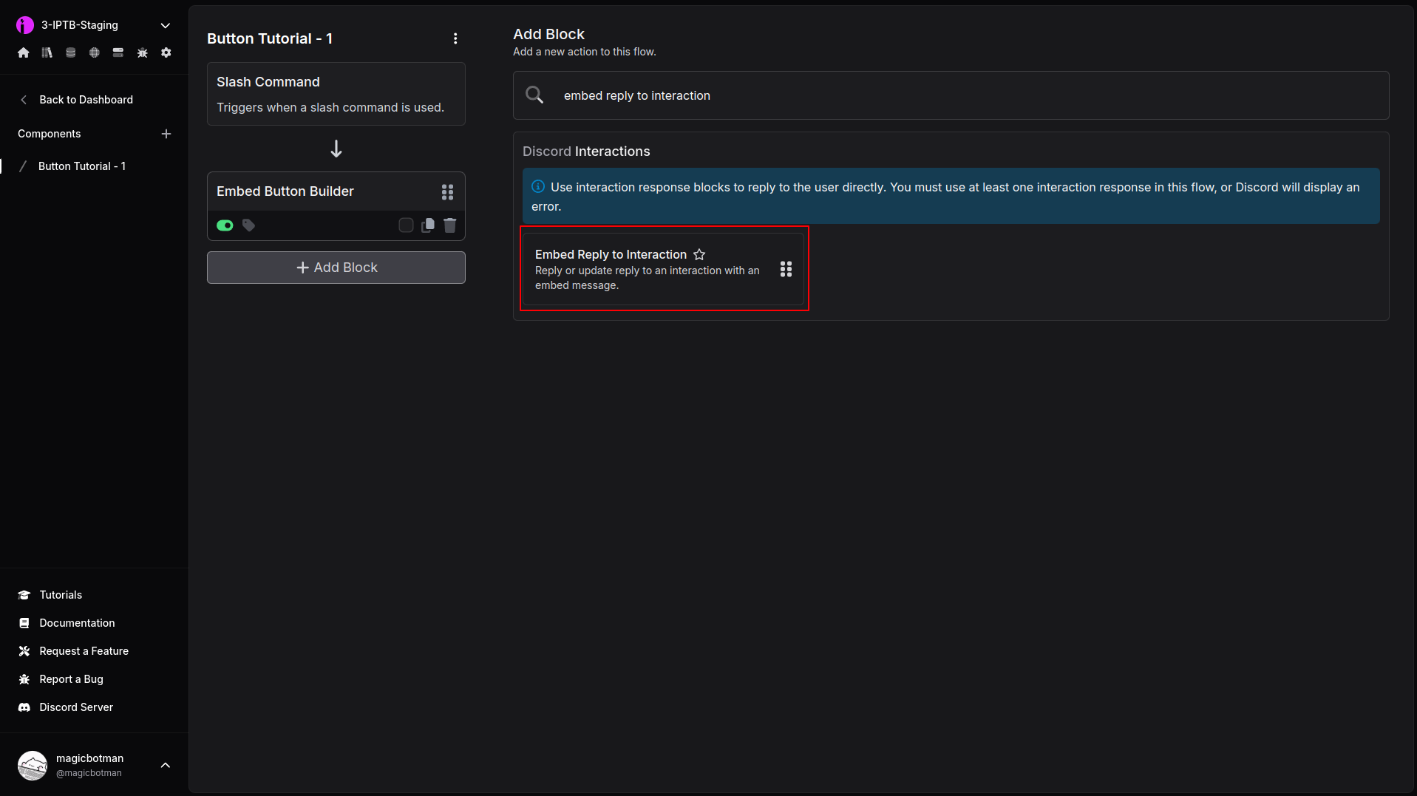Expand the 3-IPTB-Staging bot selector chevron
This screenshot has width=1417, height=796.
tap(166, 25)
